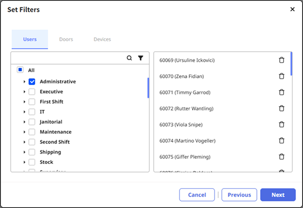Viewport: 303px width, 208px height.
Task: Switch to the Doors tab
Action: click(66, 39)
